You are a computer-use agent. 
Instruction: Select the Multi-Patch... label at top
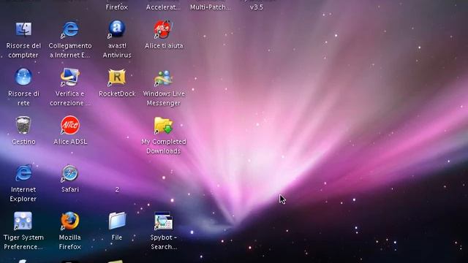pyautogui.click(x=211, y=7)
